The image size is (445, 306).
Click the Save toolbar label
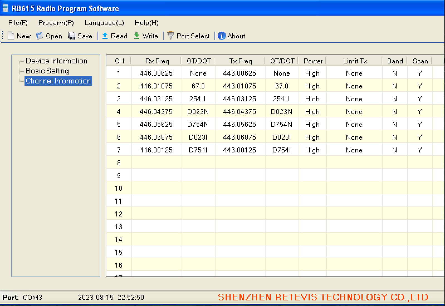(x=85, y=36)
